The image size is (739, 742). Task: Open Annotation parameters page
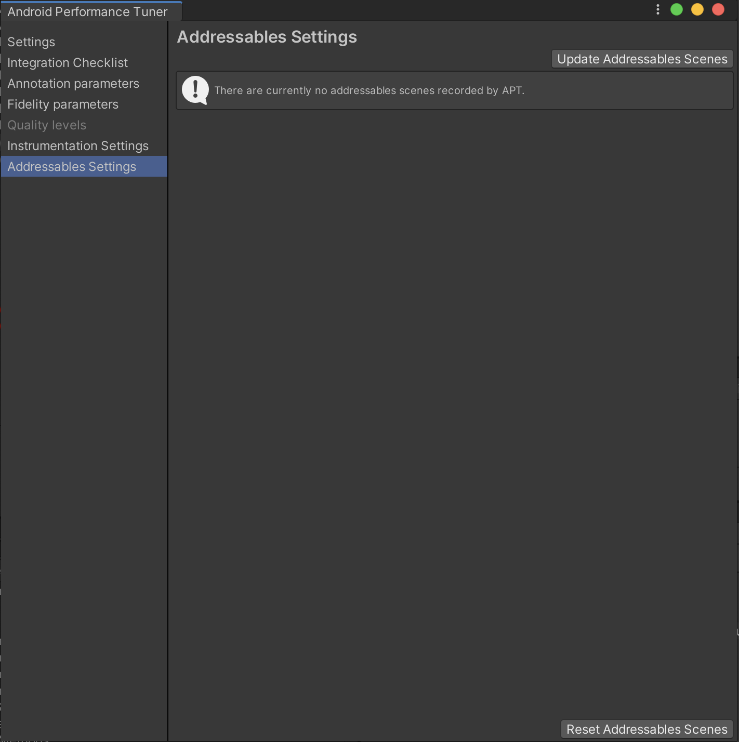tap(73, 84)
